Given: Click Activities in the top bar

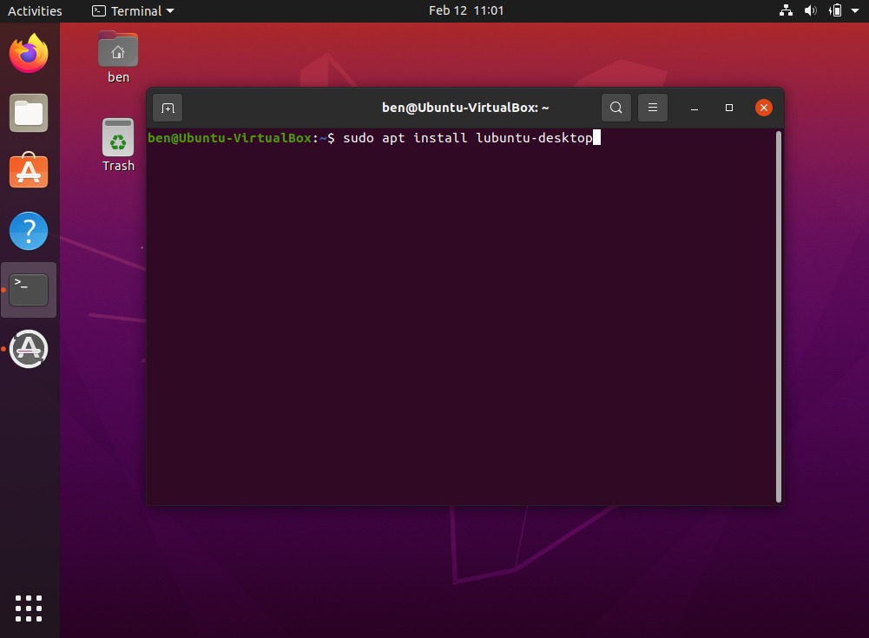Looking at the screenshot, I should [x=35, y=11].
